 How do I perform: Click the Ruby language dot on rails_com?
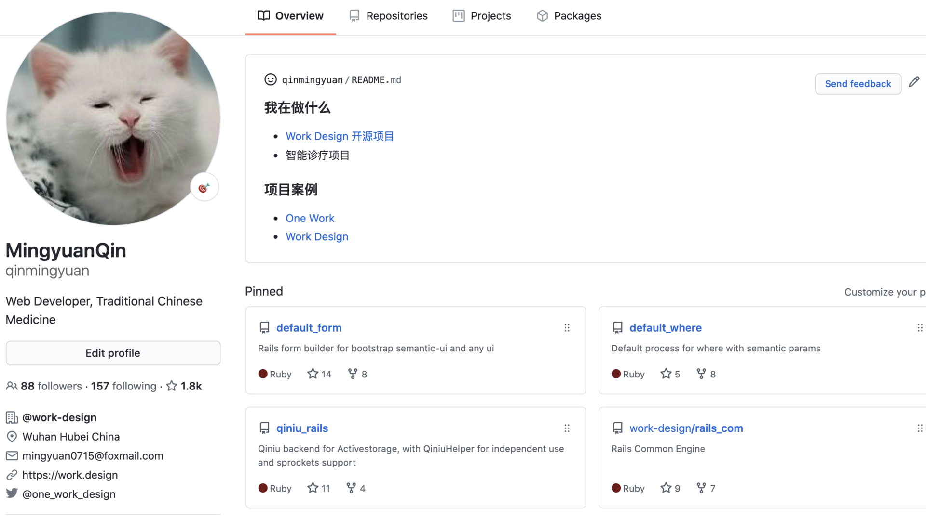[616, 488]
